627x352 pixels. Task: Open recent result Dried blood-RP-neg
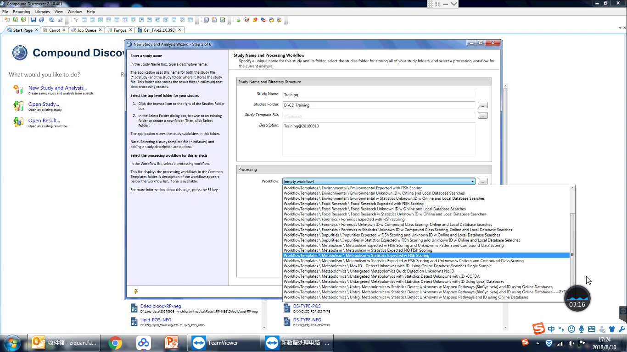click(161, 306)
